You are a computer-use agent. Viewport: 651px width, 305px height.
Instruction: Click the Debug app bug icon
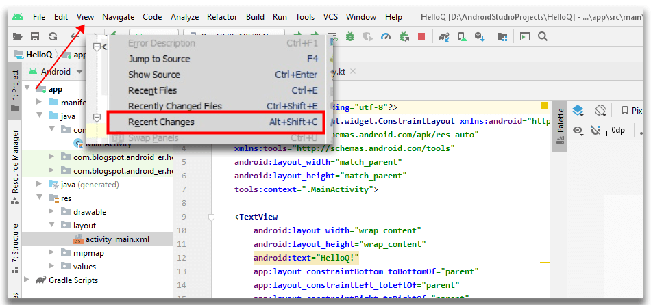tap(350, 36)
